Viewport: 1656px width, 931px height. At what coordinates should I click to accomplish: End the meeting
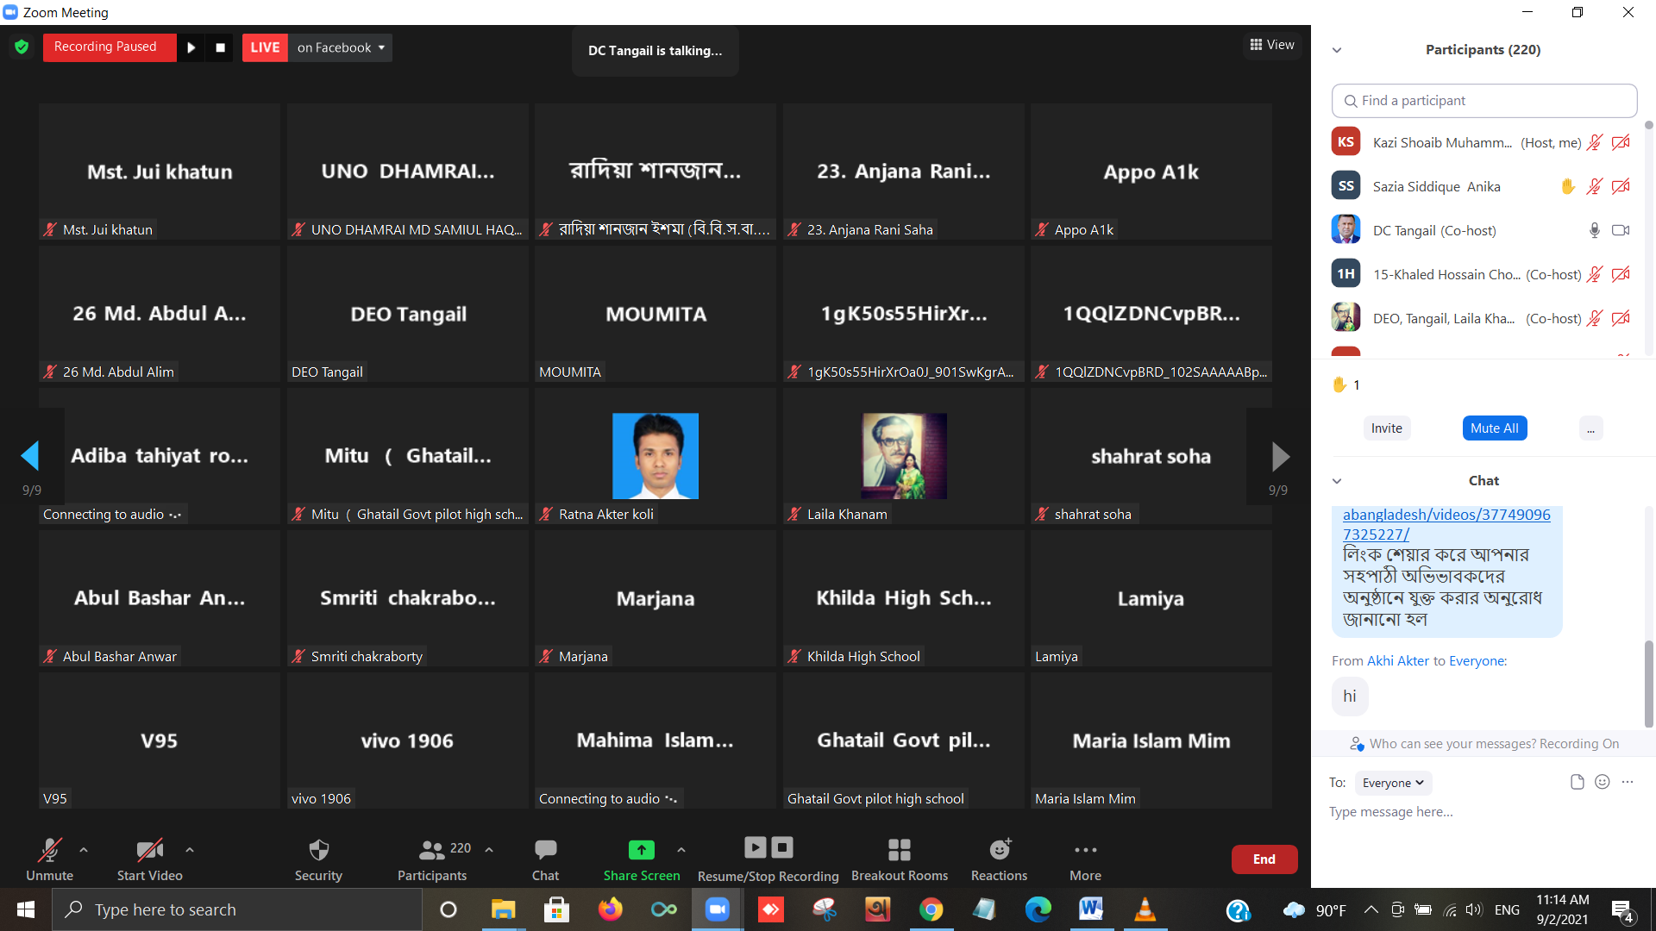click(1264, 859)
